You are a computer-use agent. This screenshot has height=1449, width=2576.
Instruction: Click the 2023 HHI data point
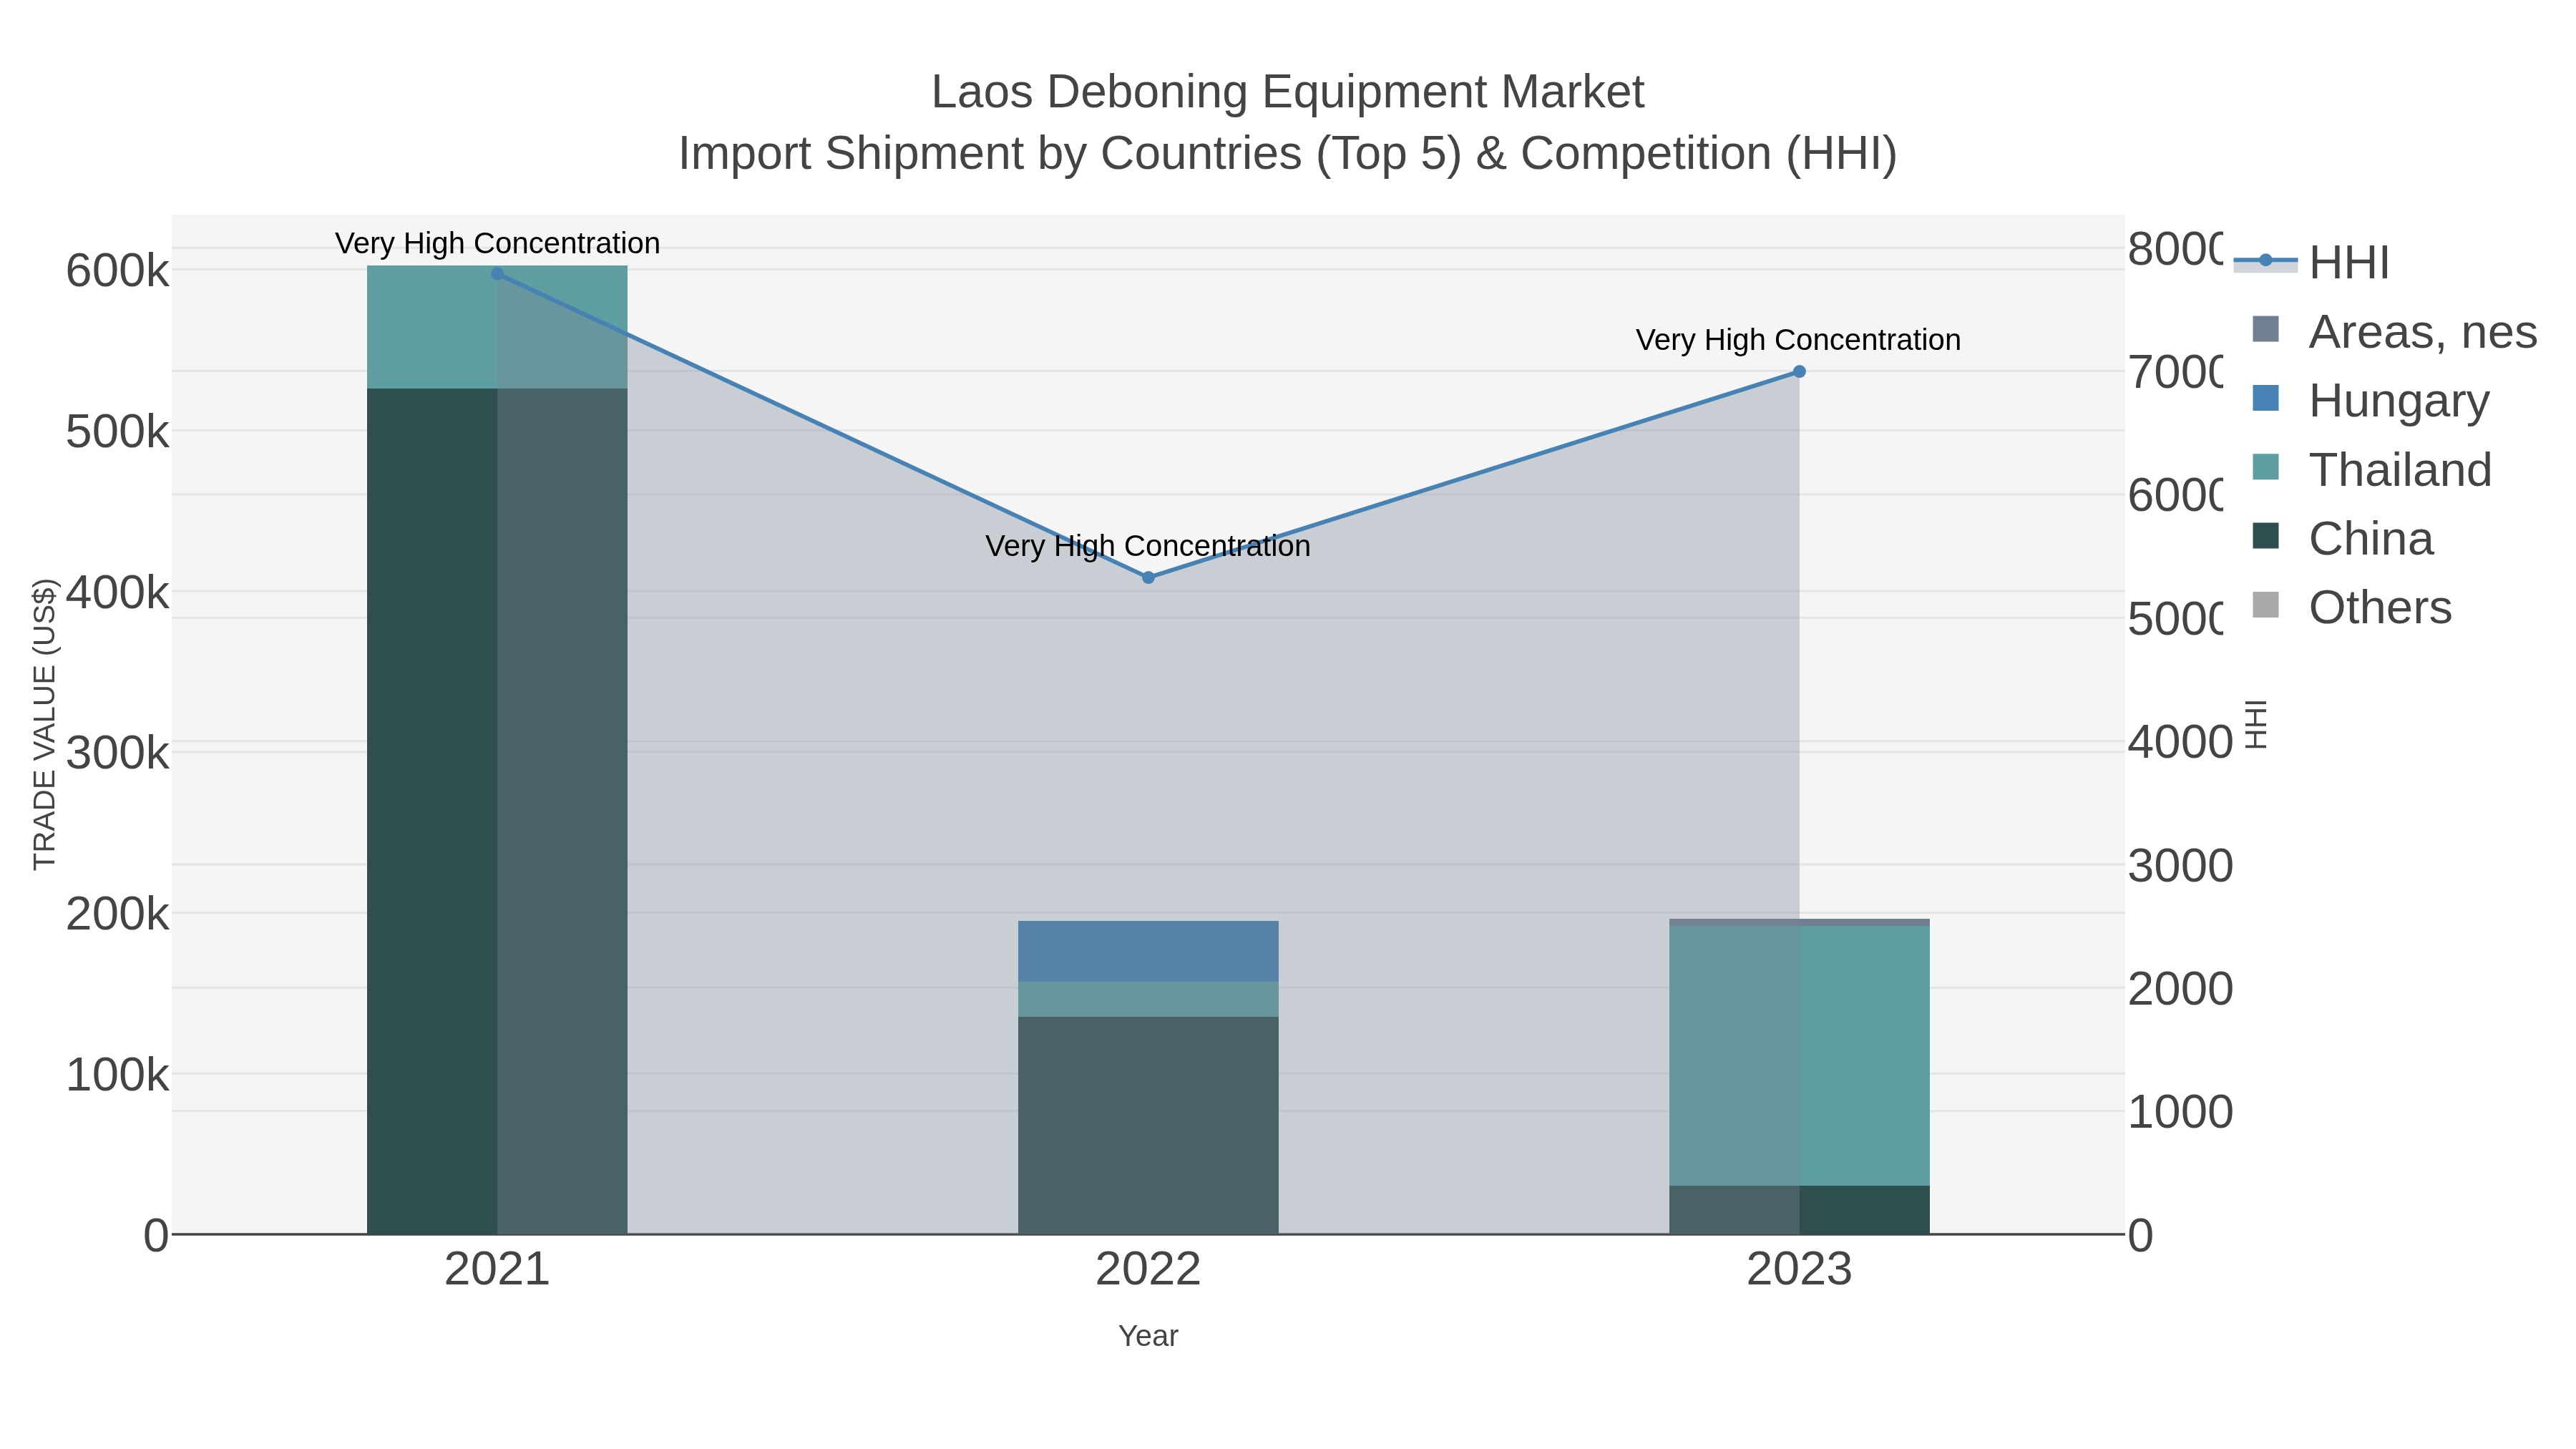pyautogui.click(x=1799, y=371)
